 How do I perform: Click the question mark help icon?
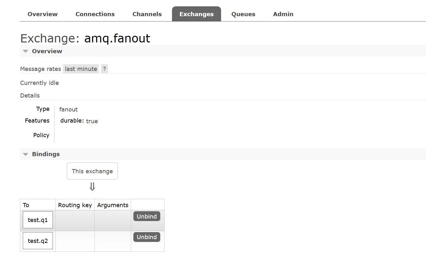point(105,69)
